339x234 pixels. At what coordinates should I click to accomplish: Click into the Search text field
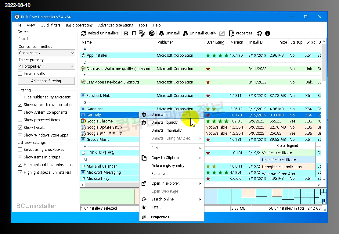46,39
